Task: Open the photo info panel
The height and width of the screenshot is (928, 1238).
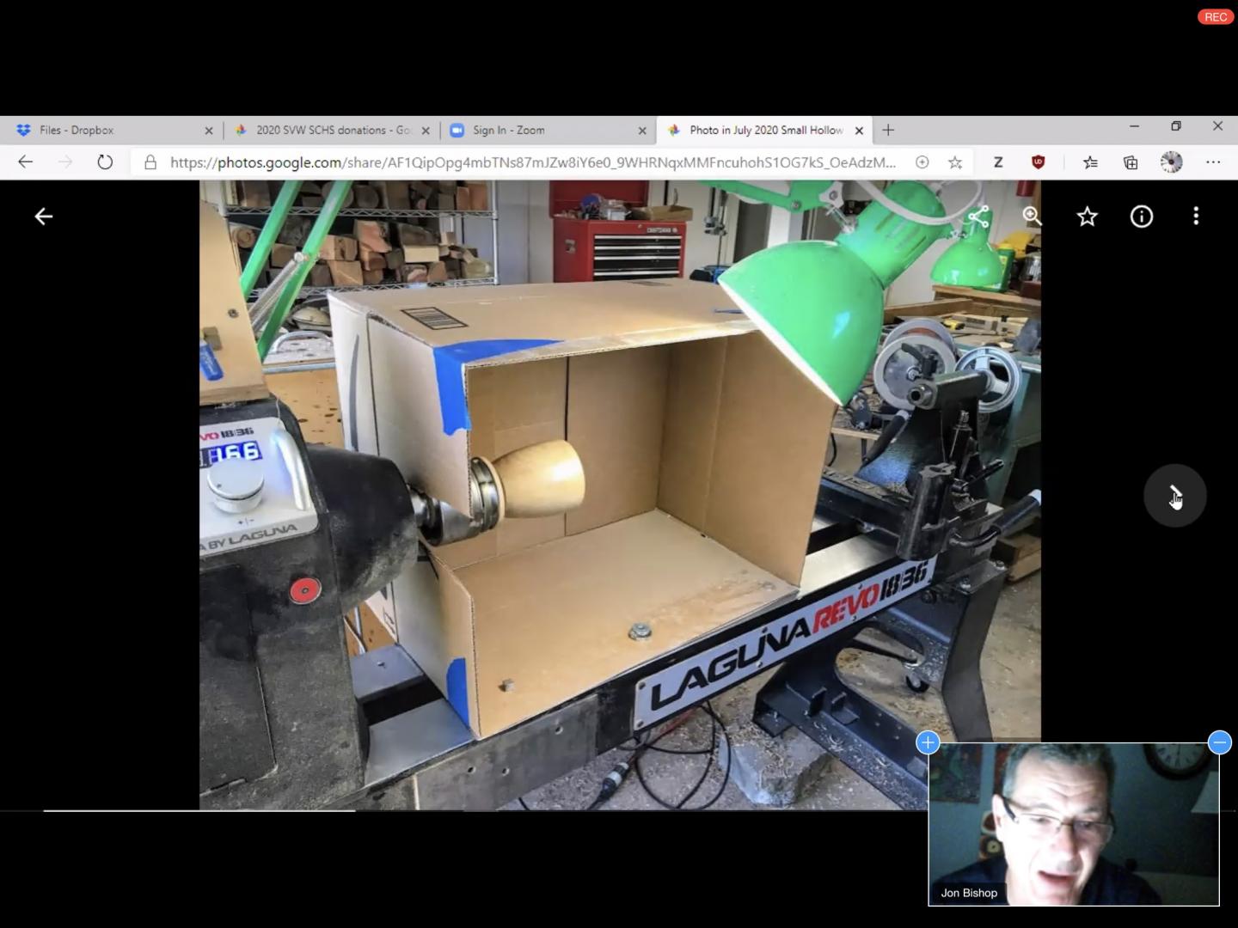Action: tap(1141, 217)
